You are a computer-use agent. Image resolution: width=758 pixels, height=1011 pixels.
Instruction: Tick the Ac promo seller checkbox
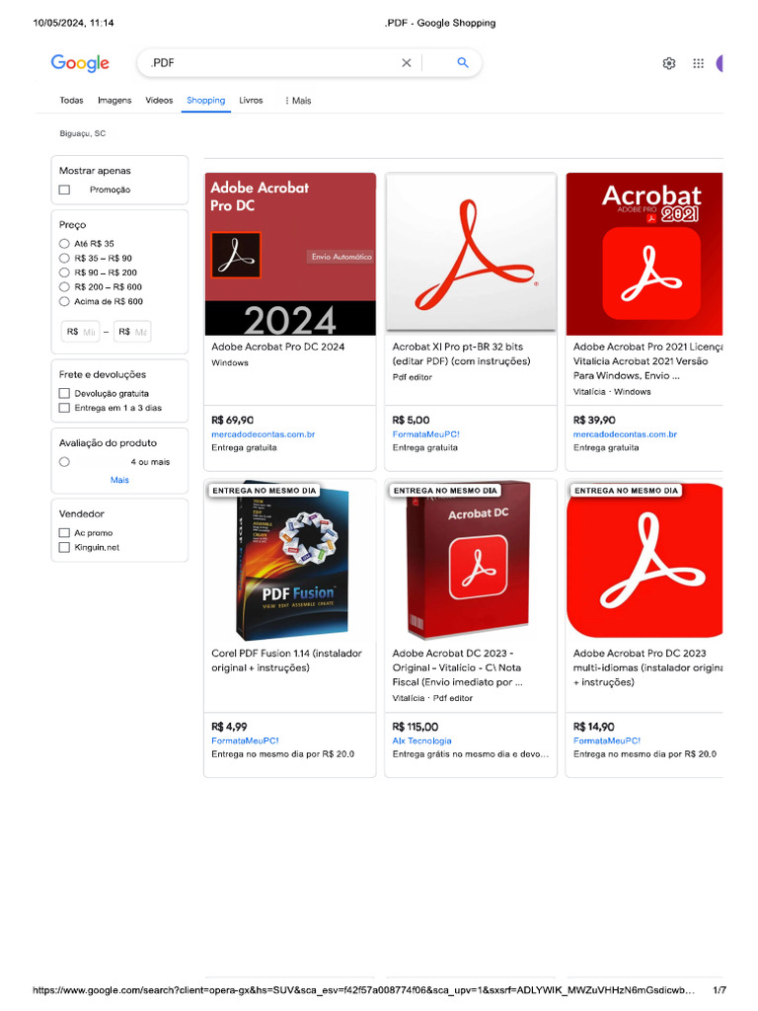click(x=64, y=532)
